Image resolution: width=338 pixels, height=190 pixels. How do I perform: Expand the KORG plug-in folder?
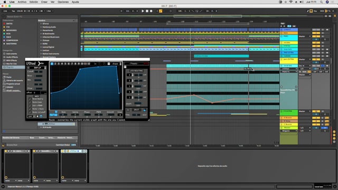pos(41,44)
